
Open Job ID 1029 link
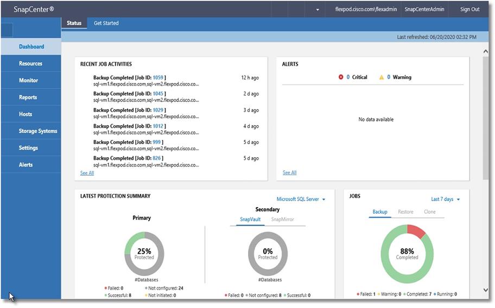coord(158,110)
